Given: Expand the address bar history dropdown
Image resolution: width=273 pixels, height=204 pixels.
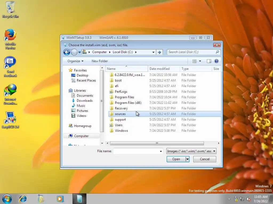Looking at the screenshot, I should [x=153, y=52].
